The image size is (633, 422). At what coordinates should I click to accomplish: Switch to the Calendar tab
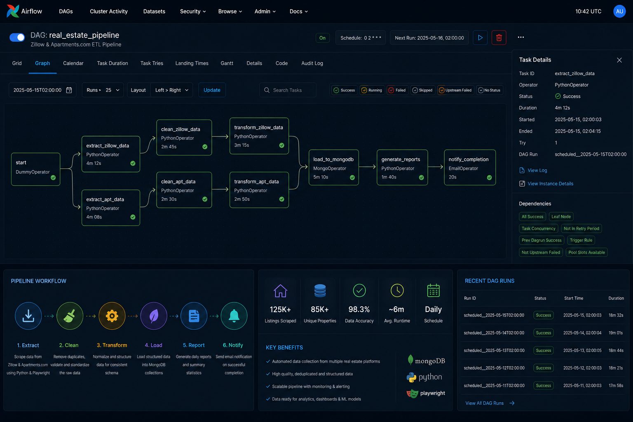click(73, 63)
